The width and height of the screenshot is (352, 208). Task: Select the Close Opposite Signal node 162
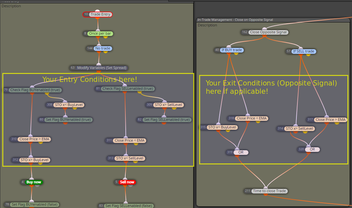point(265,32)
